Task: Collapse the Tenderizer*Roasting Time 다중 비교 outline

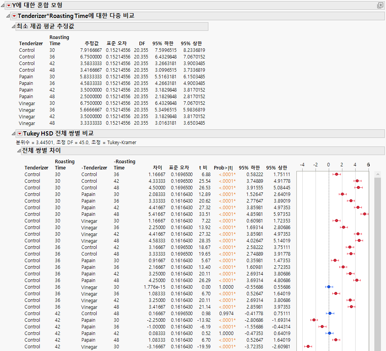Action: pyautogui.click(x=8, y=16)
